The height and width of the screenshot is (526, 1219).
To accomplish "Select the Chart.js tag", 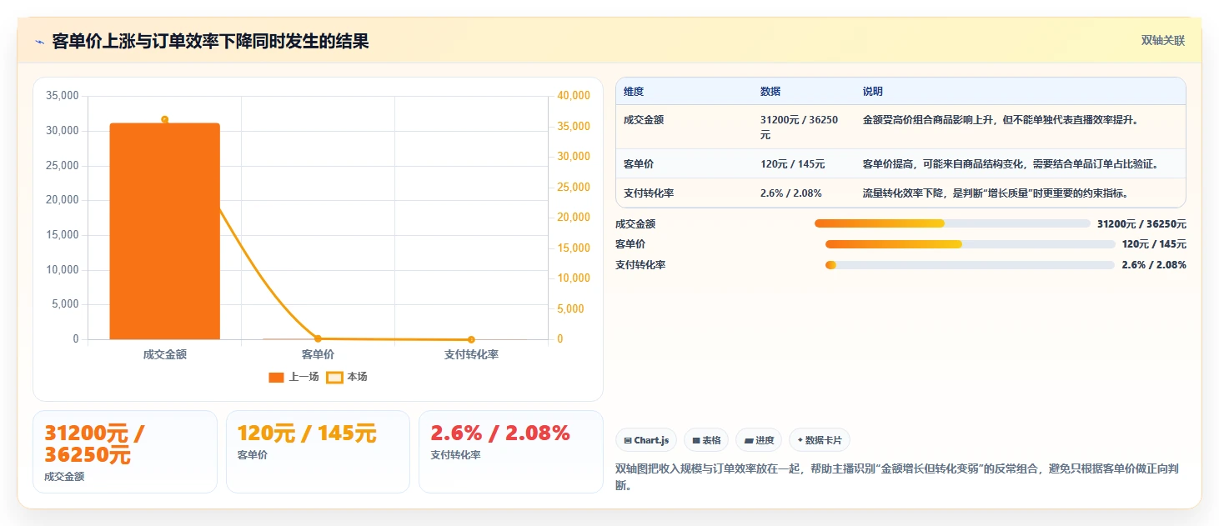I will (x=646, y=440).
